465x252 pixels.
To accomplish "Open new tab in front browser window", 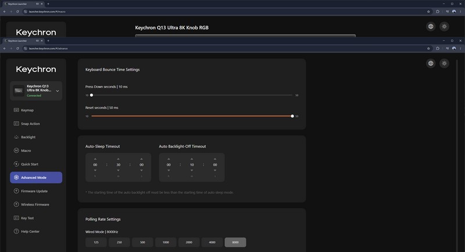I will point(48,41).
